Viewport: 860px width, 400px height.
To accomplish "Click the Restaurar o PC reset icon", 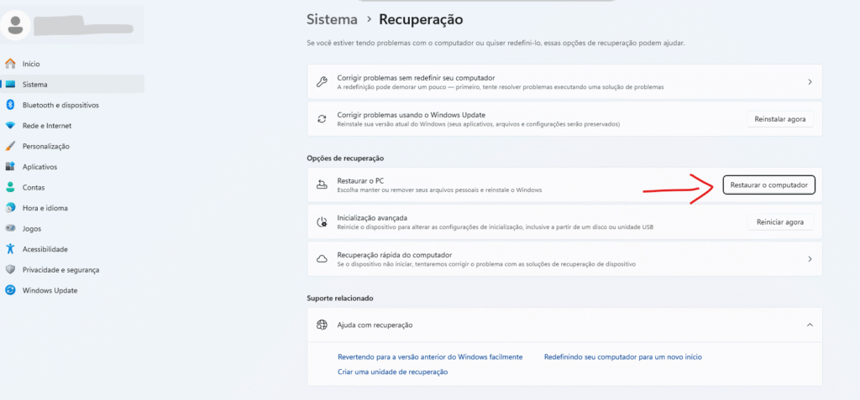I will click(x=322, y=185).
